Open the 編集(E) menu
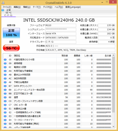Screen dimensions: 118x131 [17, 7]
